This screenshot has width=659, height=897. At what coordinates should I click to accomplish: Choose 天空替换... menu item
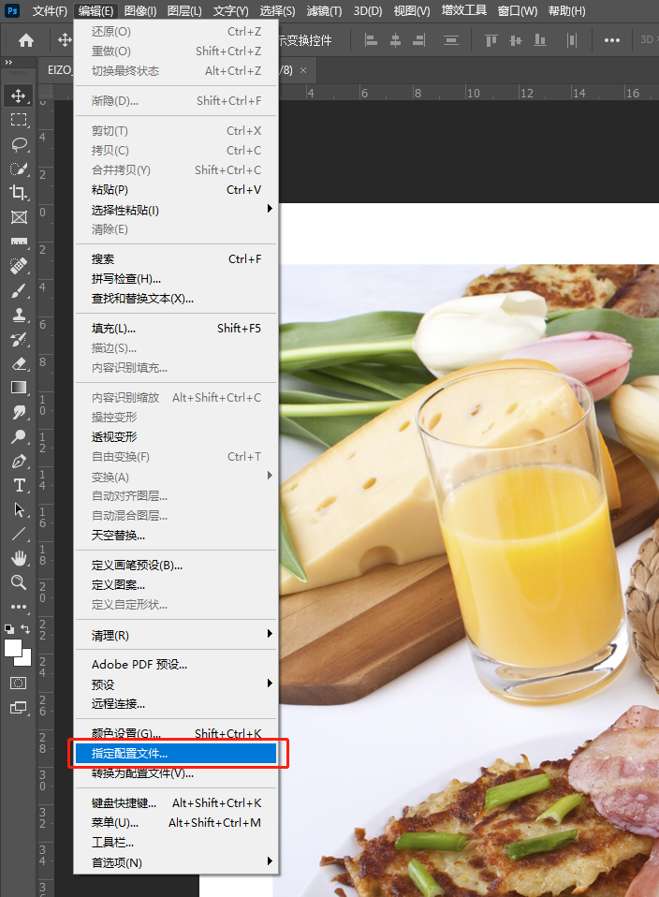(176, 535)
